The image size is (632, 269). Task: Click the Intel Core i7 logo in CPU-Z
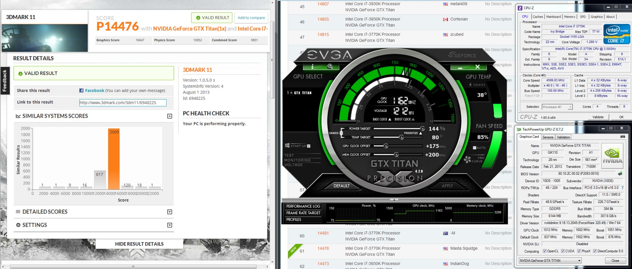tap(617, 34)
